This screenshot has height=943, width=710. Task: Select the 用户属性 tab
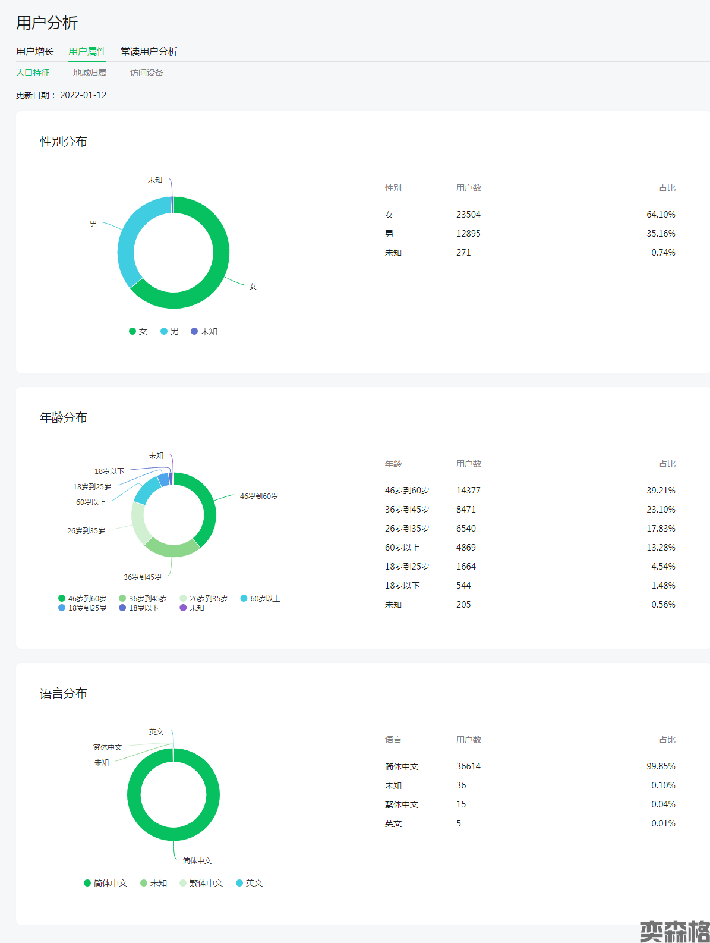coord(87,52)
